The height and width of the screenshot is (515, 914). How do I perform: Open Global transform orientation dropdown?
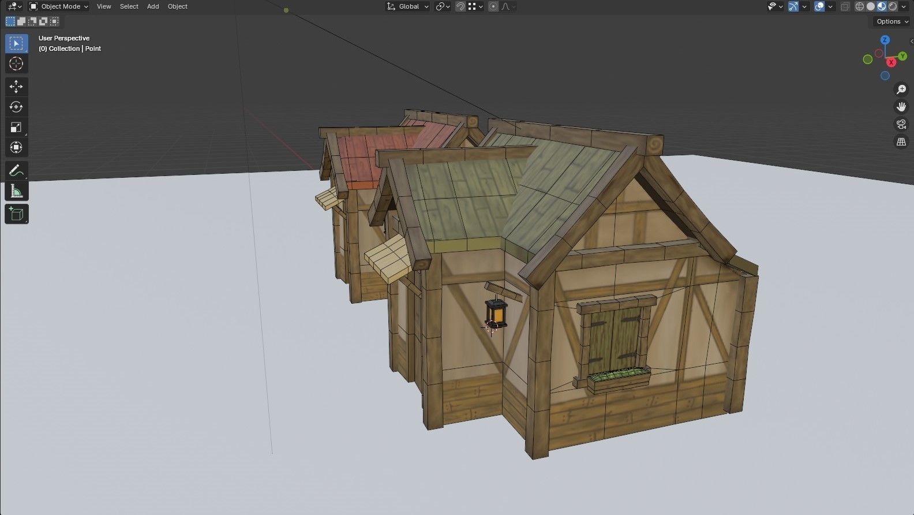coord(408,6)
